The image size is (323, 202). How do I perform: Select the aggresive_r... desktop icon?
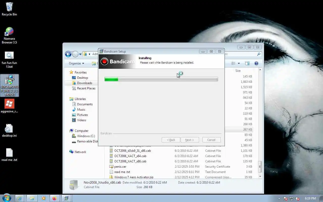9,106
